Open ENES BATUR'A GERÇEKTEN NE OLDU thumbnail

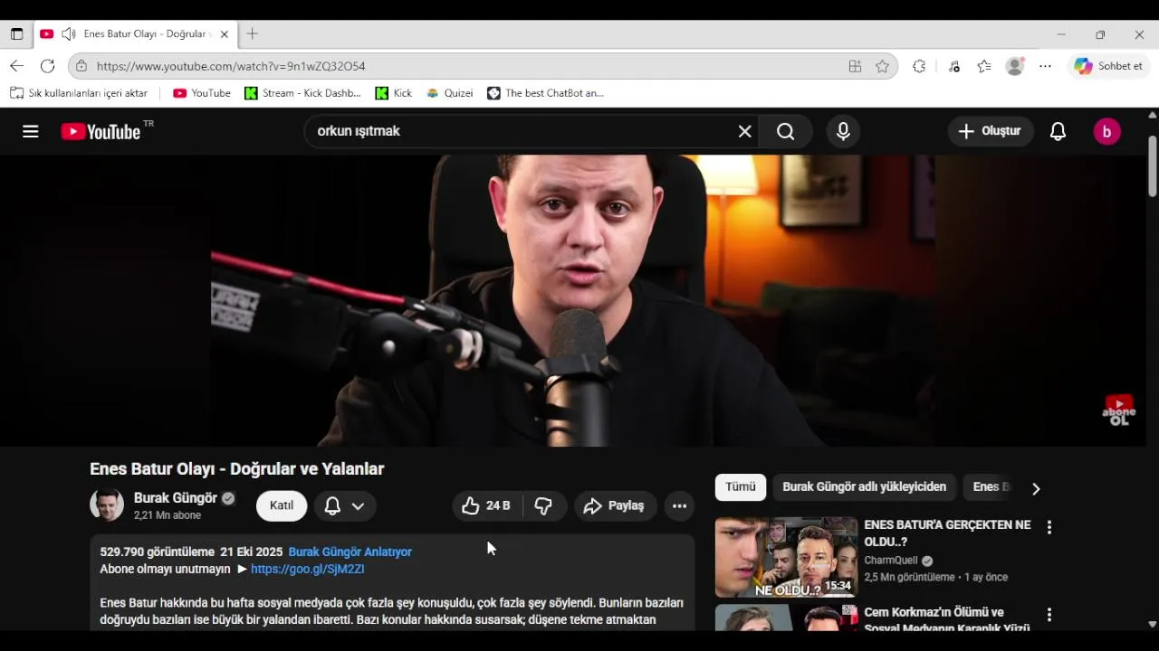(786, 557)
